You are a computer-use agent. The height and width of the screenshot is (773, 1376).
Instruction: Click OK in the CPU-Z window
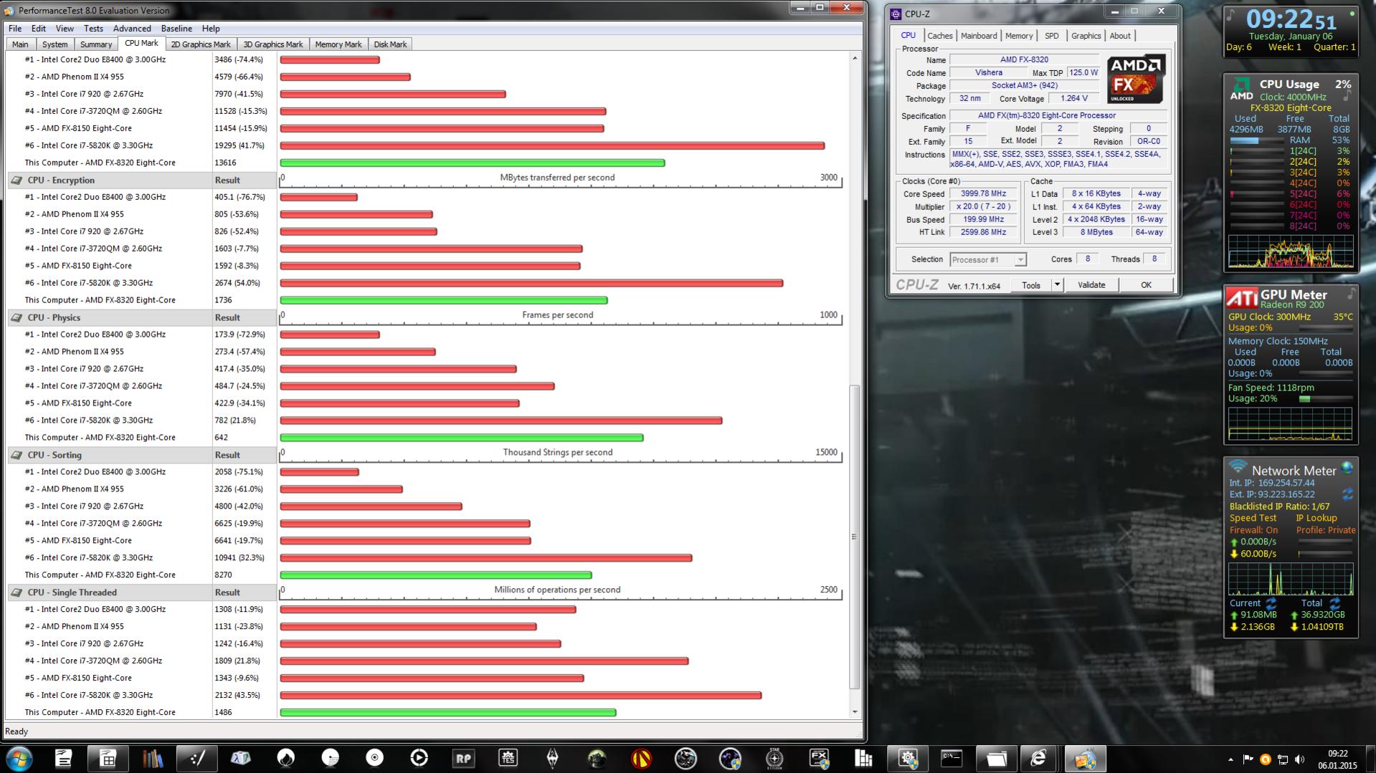click(1146, 285)
